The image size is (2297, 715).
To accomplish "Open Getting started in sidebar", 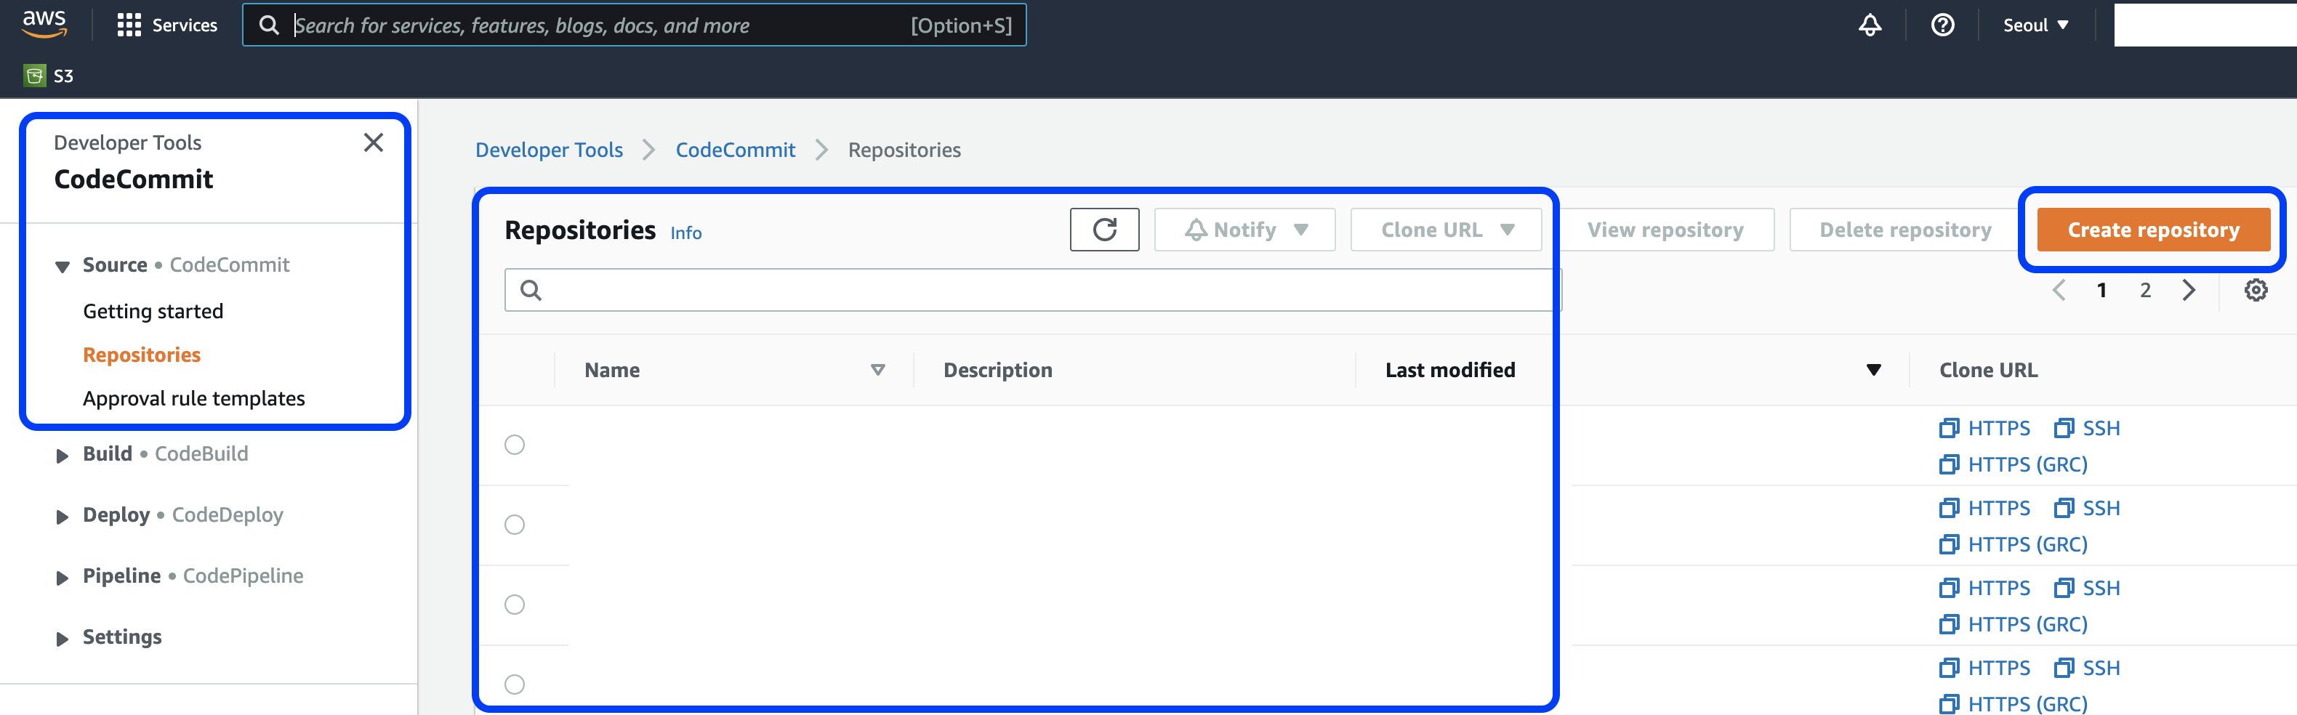I will [x=153, y=311].
